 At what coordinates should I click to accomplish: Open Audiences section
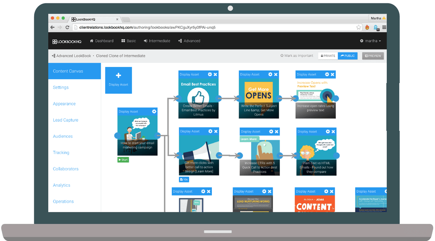point(63,136)
